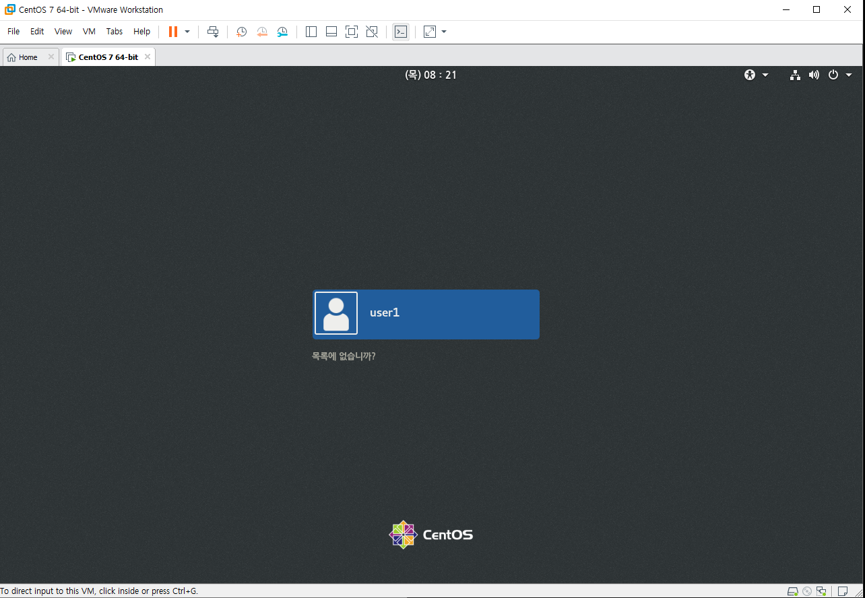Close the Home tab
This screenshot has width=865, height=598.
pos(51,57)
